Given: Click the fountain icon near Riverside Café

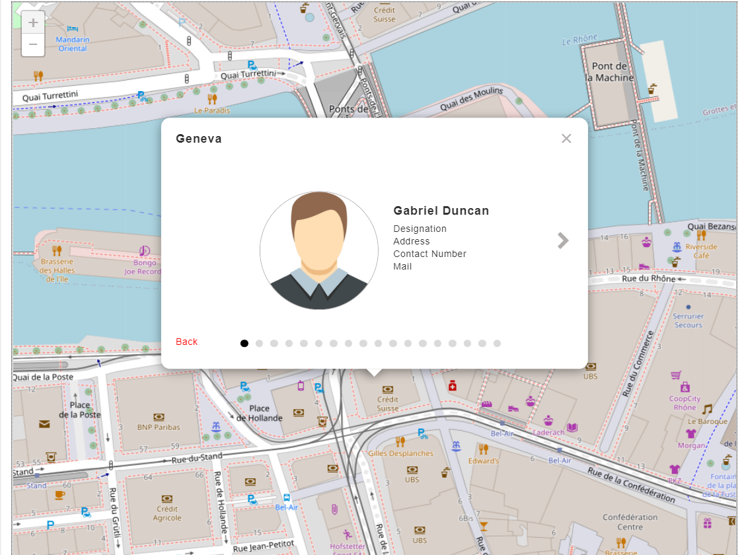Looking at the screenshot, I should 676,246.
